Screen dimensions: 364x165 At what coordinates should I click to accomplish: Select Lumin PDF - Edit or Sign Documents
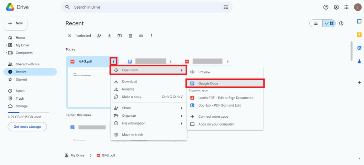point(225,98)
